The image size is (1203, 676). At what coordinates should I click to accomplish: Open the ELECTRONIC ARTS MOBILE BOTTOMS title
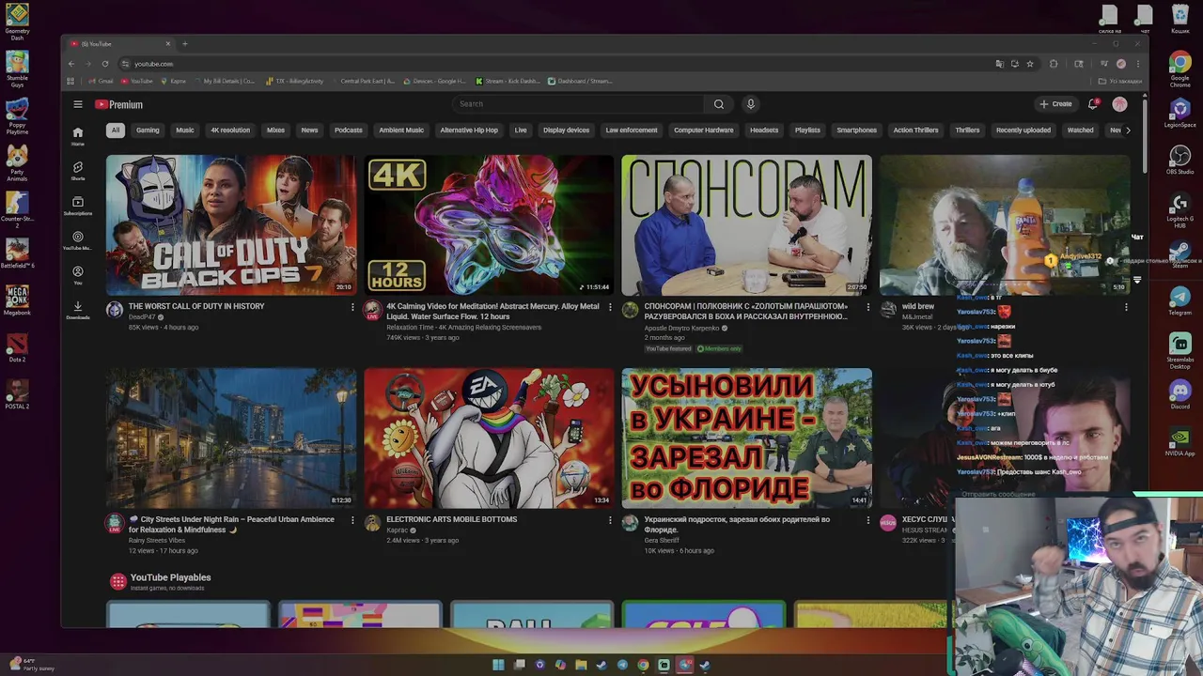click(451, 519)
